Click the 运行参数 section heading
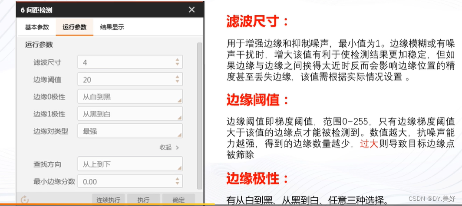 (x=39, y=45)
